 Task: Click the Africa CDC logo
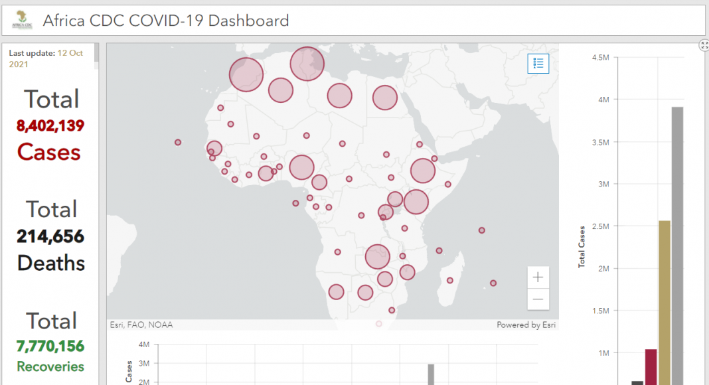22,21
